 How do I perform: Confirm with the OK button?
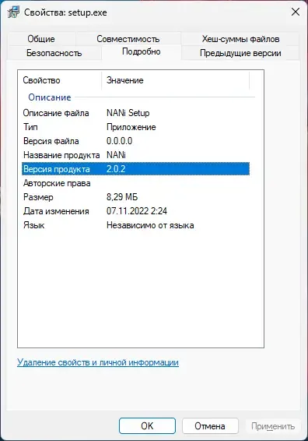148,426
